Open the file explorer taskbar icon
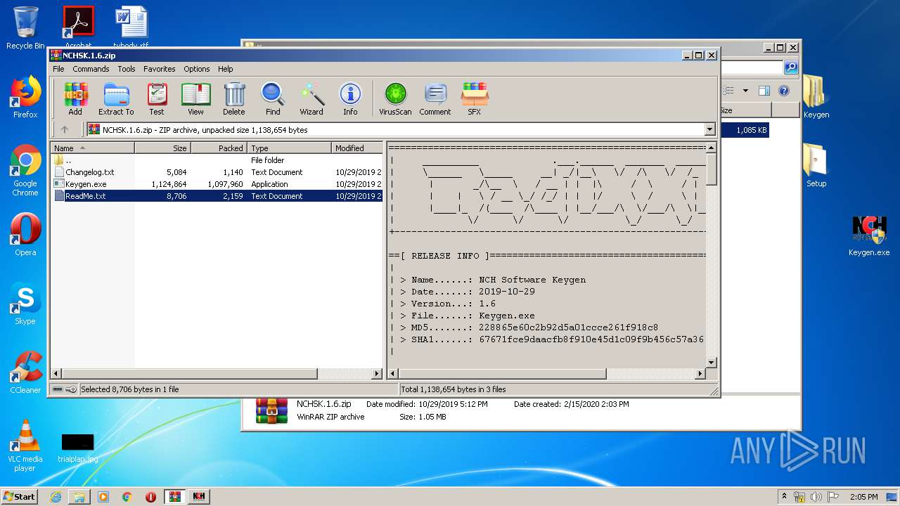The height and width of the screenshot is (506, 900). tap(79, 497)
